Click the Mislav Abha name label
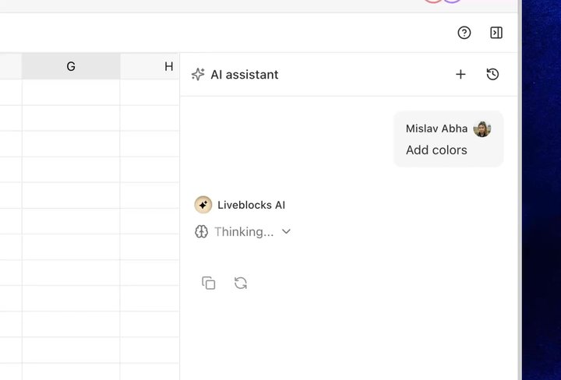Viewport: 561px width, 380px height. [x=436, y=128]
